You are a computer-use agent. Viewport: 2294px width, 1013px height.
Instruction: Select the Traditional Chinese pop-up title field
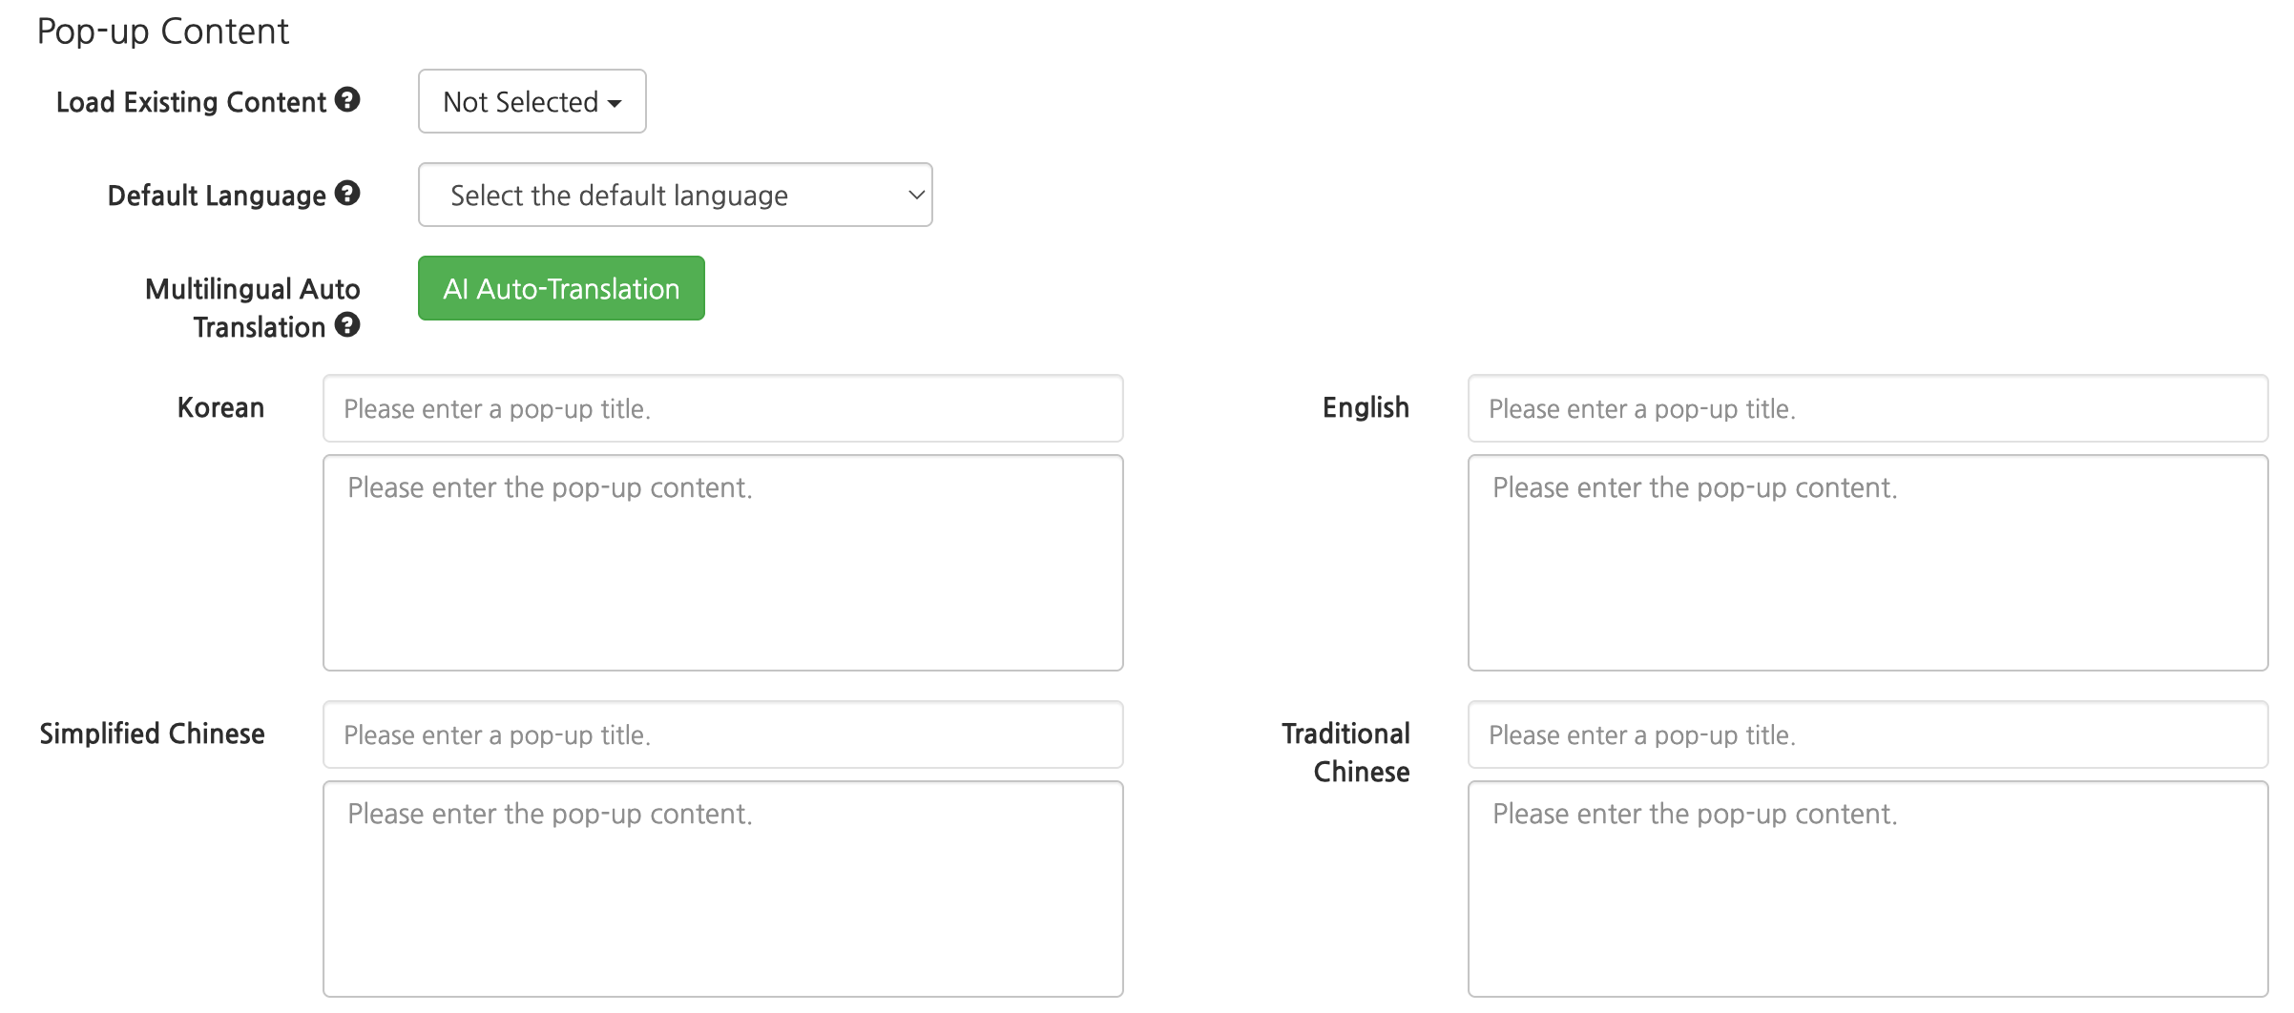click(x=1866, y=734)
